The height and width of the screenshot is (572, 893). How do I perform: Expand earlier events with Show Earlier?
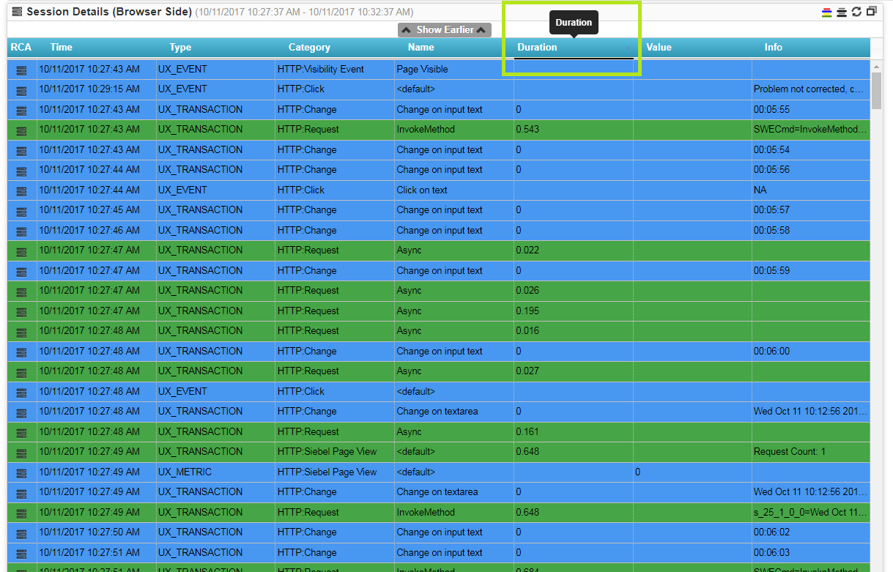pyautogui.click(x=445, y=30)
